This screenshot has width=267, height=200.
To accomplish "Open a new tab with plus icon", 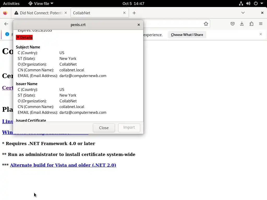I will click(134, 13).
